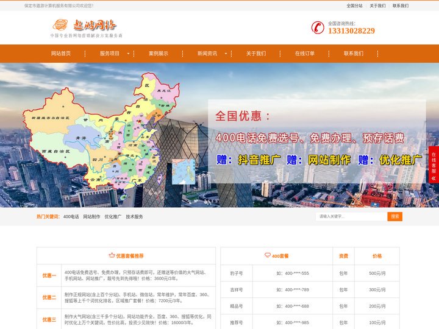Click the 遨游网络 company logo
This screenshot has height=329, width=439.
coord(86,28)
